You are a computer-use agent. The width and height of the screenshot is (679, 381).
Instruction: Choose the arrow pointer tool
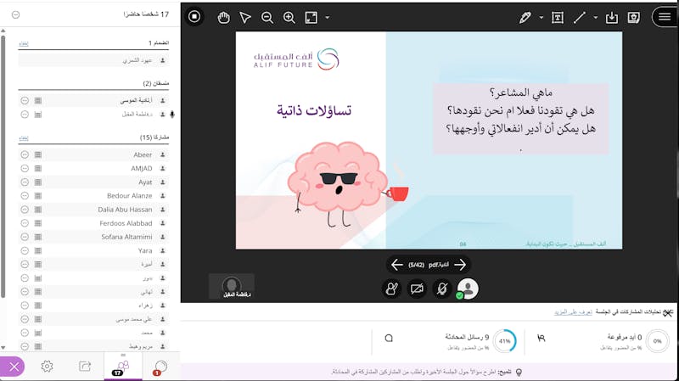[x=245, y=17]
